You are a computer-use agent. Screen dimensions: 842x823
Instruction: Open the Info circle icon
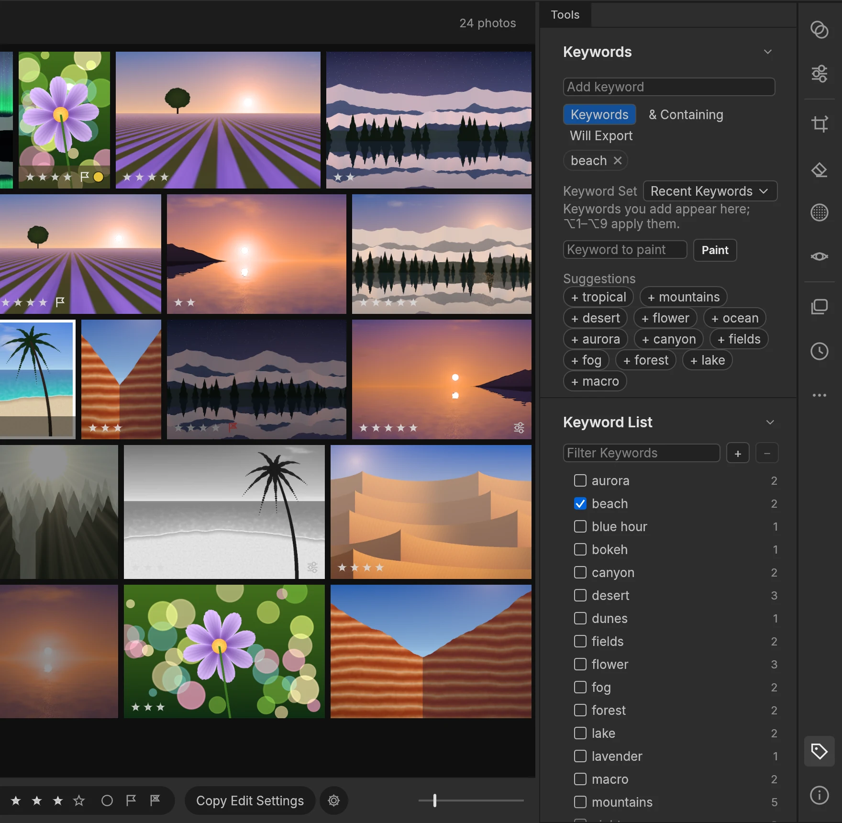(x=819, y=795)
